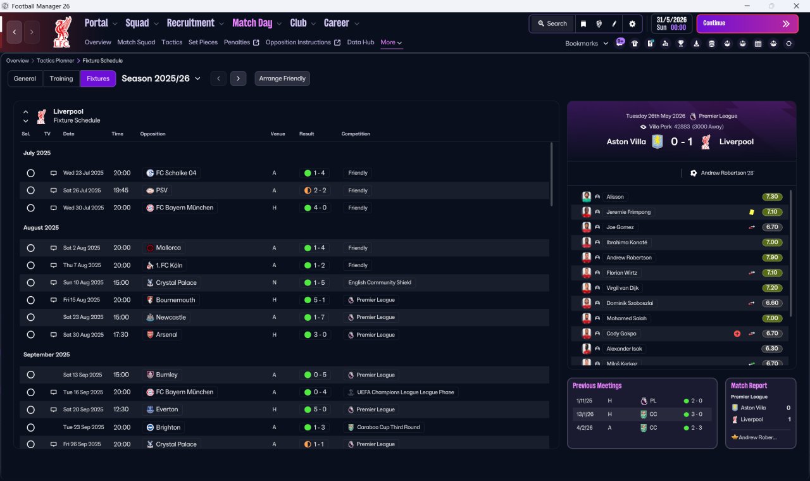The width and height of the screenshot is (810, 481).
Task: Click the TV icon for FC Schalke 04 match
Action: (x=54, y=173)
